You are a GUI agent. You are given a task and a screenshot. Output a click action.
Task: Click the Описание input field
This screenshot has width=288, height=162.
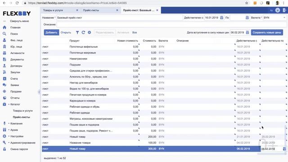171,24
